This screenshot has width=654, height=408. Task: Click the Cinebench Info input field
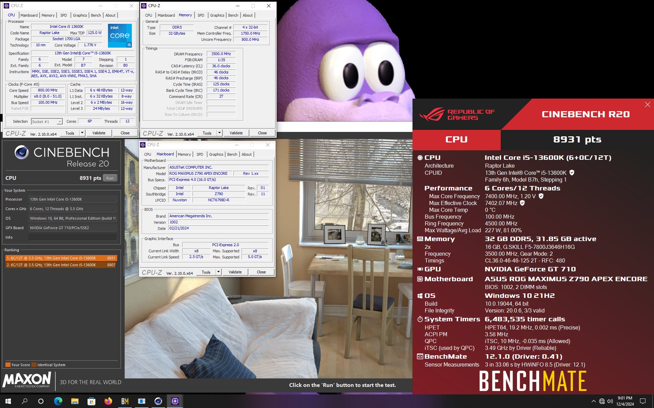(x=73, y=237)
